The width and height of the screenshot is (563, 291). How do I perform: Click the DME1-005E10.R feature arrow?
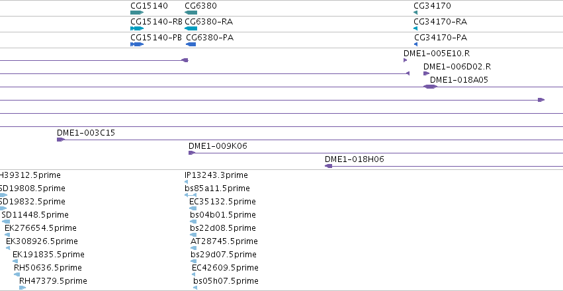pyautogui.click(x=406, y=60)
